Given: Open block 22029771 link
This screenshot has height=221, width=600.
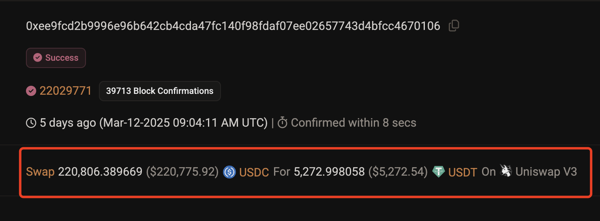Looking at the screenshot, I should pos(66,91).
